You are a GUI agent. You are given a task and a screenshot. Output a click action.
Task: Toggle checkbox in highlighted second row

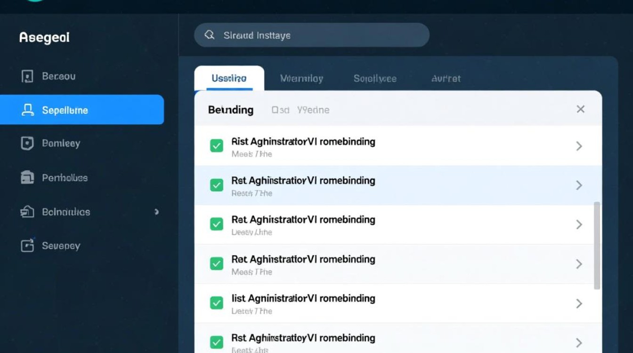[x=216, y=185]
